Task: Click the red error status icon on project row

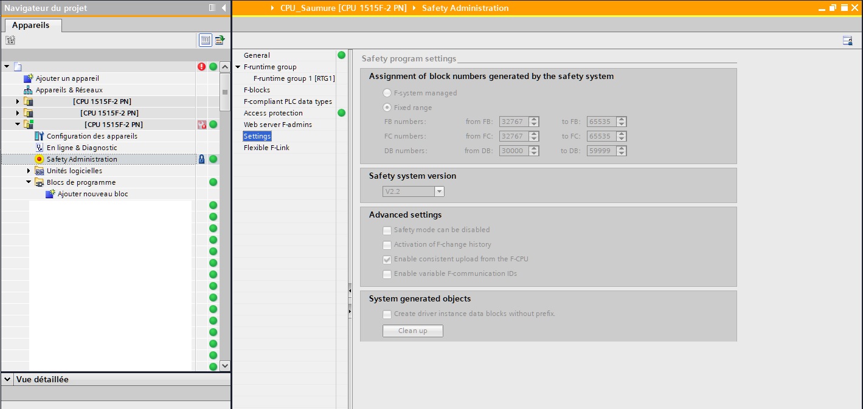Action: (201, 67)
